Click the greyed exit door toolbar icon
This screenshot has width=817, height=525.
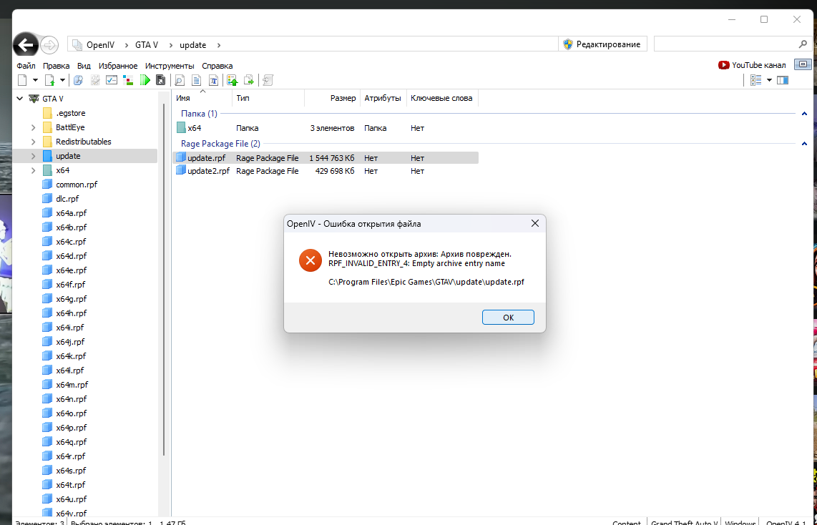coord(268,80)
